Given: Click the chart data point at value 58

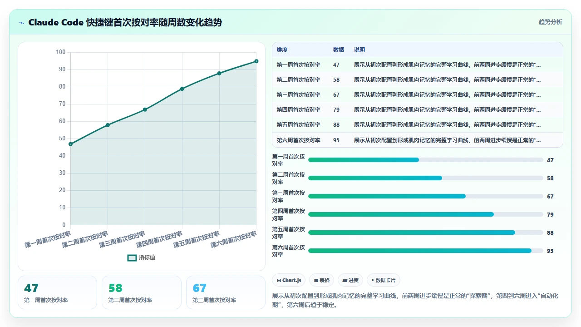Looking at the screenshot, I should coord(108,125).
